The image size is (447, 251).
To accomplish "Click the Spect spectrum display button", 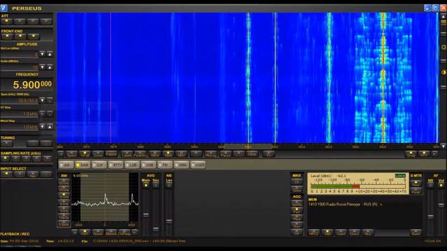I will tap(71, 154).
